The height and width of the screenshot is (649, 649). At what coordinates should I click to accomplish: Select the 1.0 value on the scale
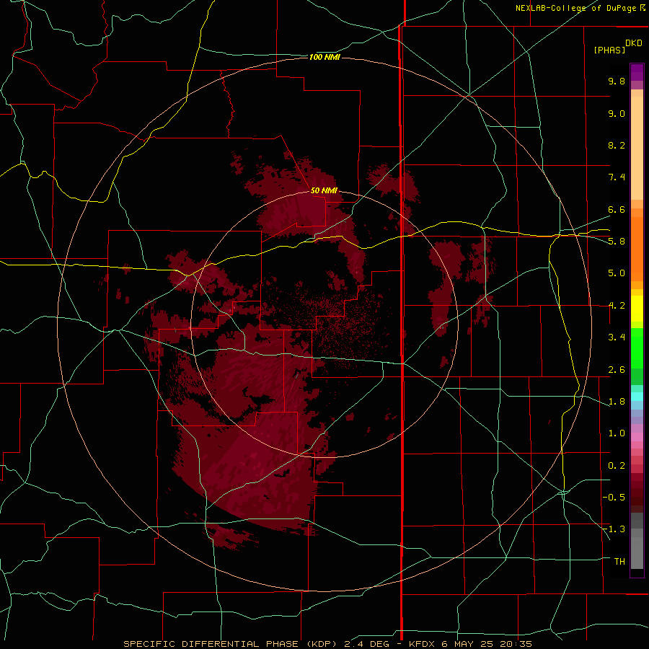(617, 433)
